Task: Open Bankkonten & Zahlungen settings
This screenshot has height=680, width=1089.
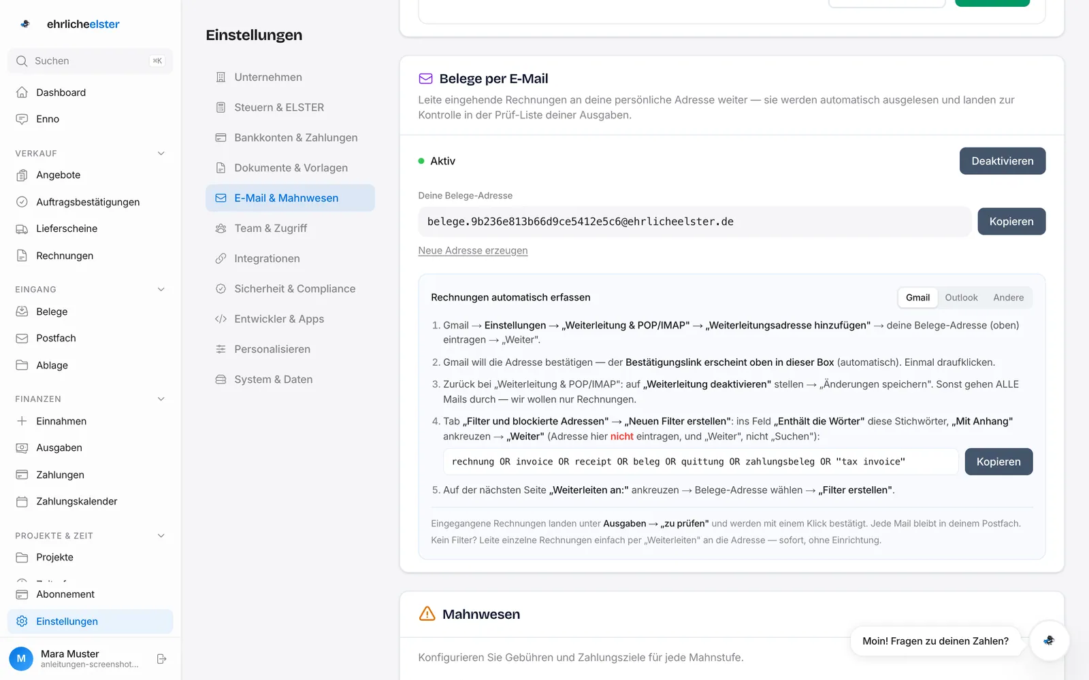Action: click(x=290, y=137)
